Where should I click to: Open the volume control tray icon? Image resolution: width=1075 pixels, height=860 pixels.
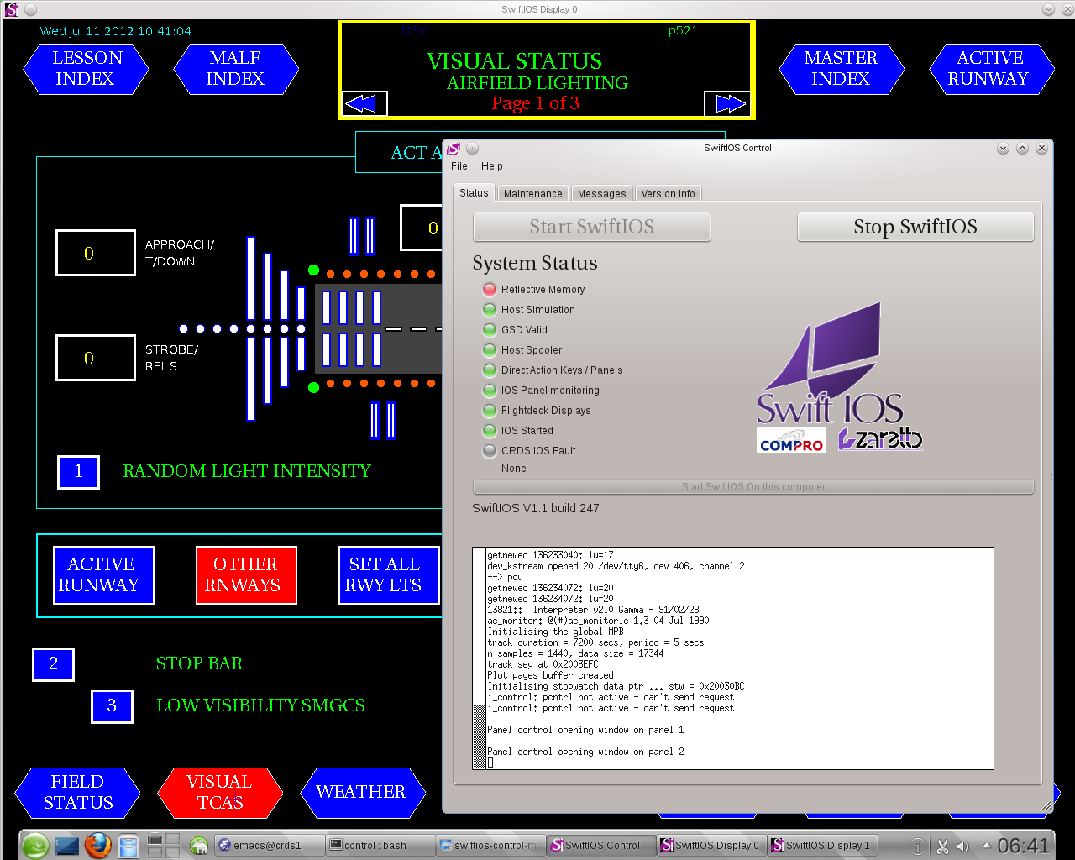click(963, 847)
